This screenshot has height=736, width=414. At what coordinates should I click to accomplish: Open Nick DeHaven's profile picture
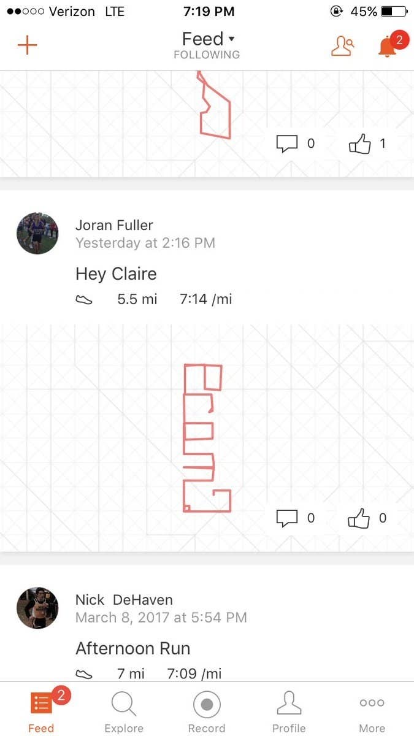coord(37,608)
